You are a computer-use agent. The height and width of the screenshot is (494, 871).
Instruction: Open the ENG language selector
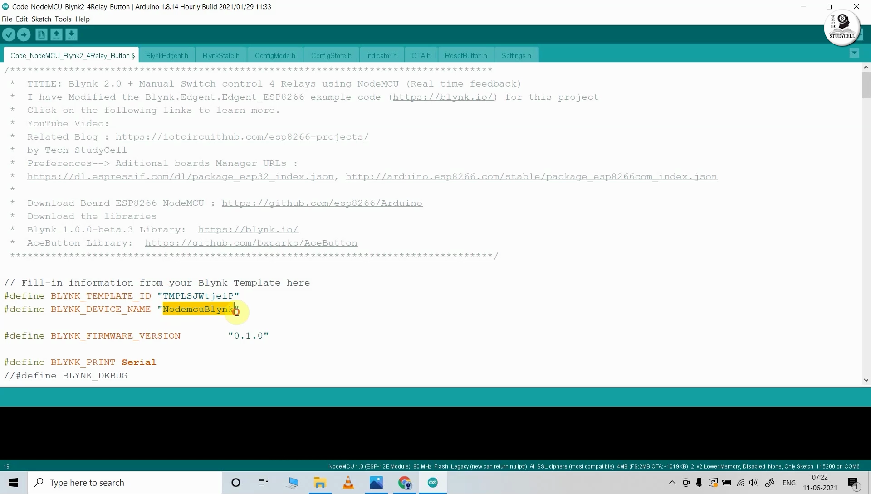(790, 483)
